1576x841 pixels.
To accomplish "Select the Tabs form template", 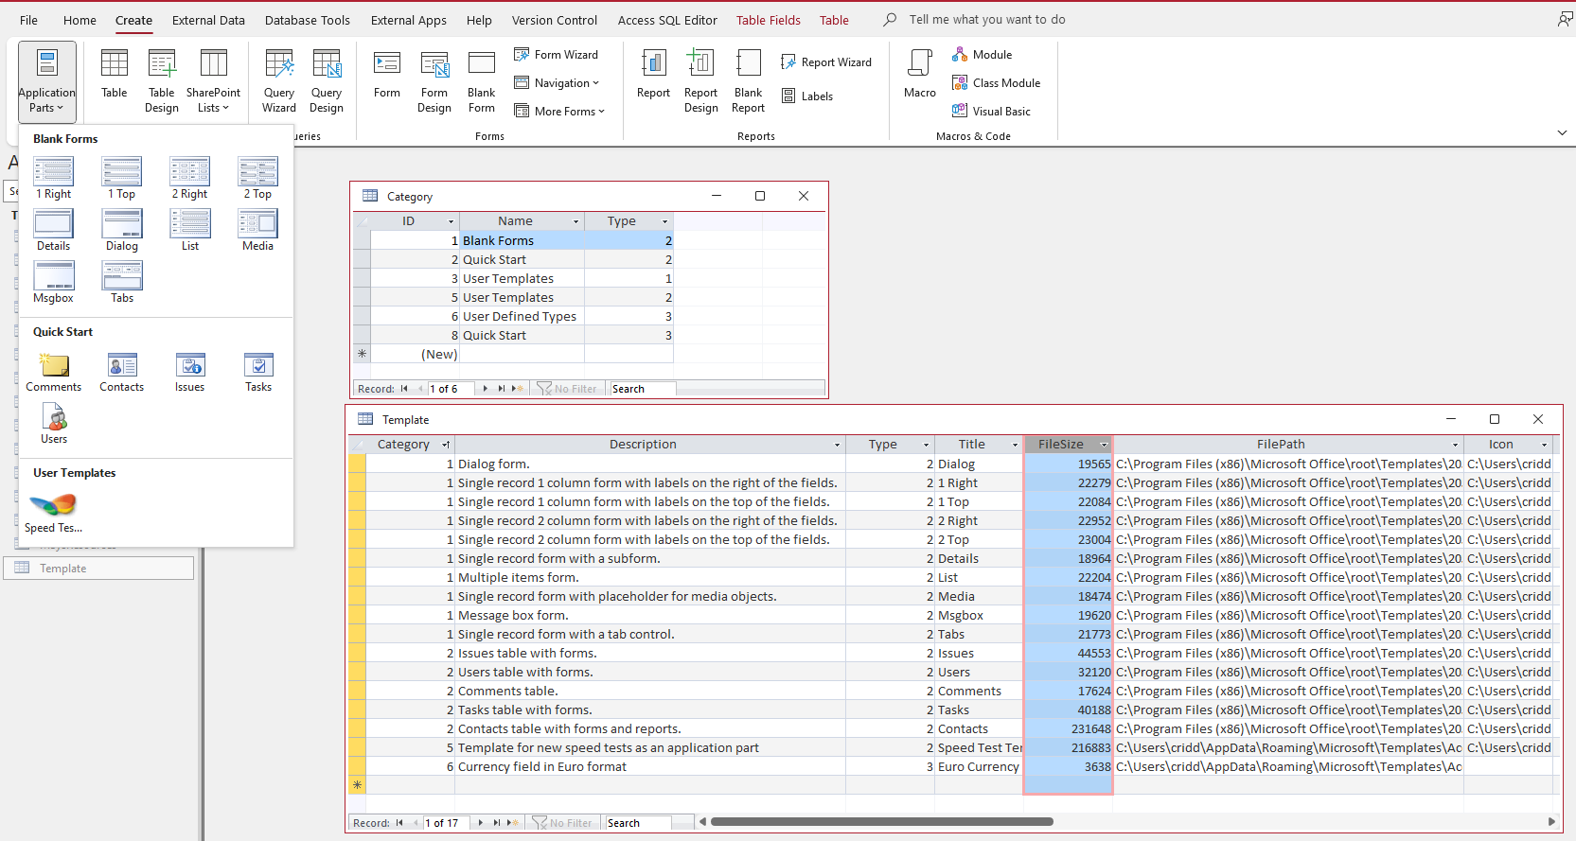I will pos(122,283).
